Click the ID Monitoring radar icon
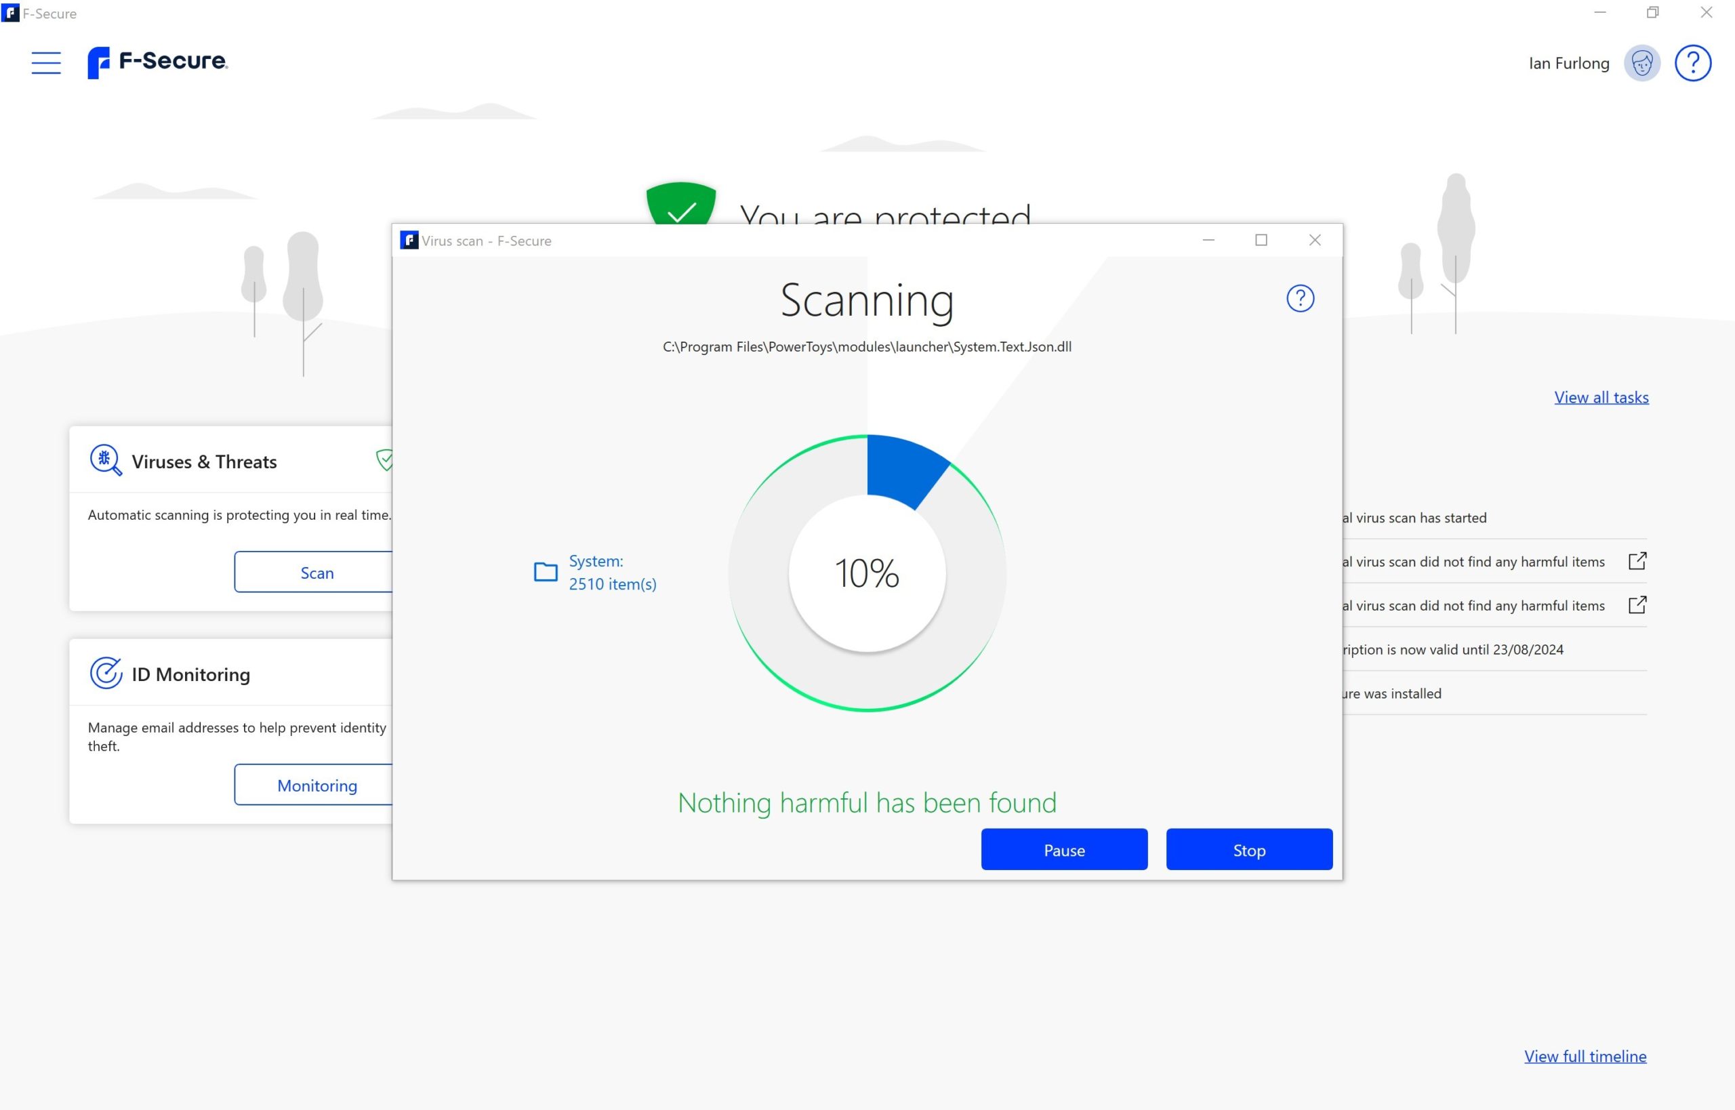The width and height of the screenshot is (1735, 1110). click(x=105, y=673)
